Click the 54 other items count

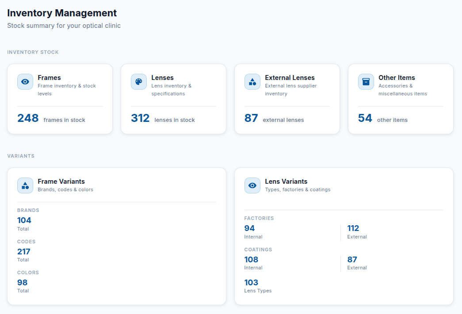[x=365, y=118]
